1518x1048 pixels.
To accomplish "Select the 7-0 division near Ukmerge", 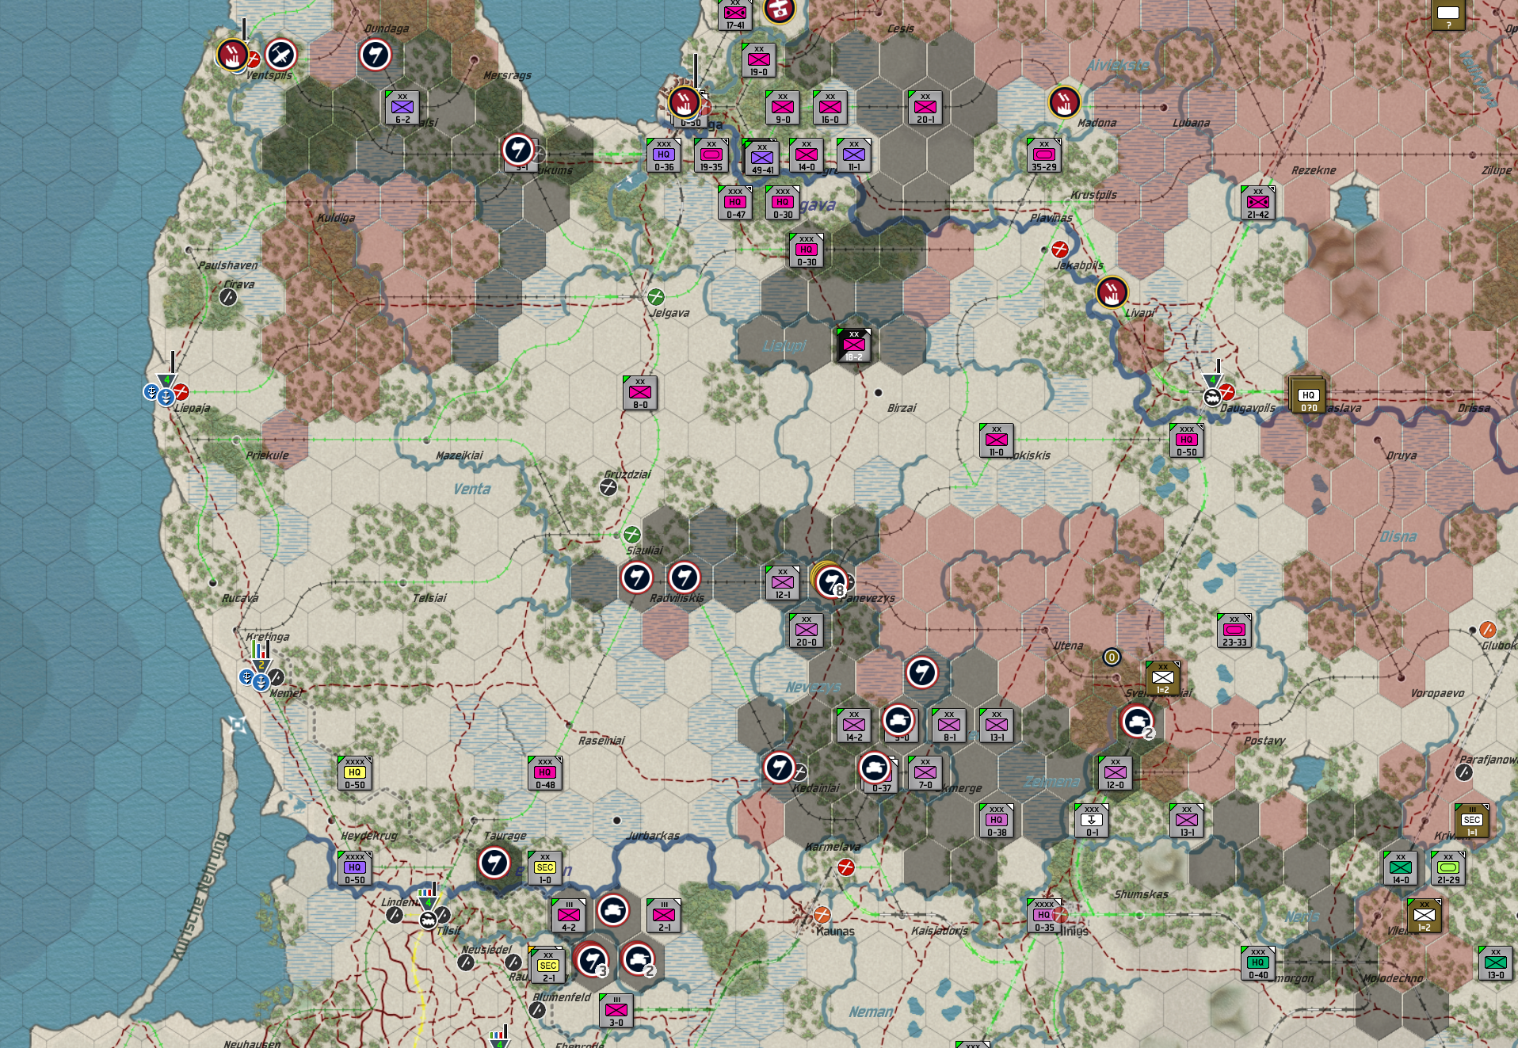I will click(925, 773).
